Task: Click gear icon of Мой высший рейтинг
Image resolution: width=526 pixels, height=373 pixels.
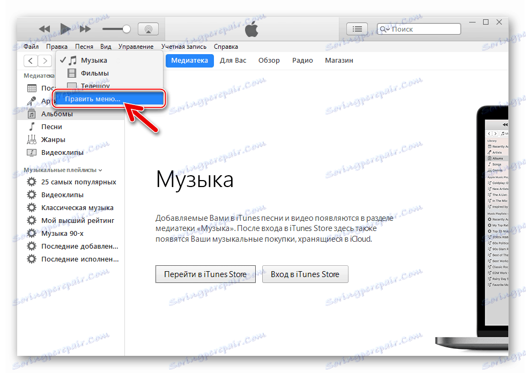Action: [32, 221]
